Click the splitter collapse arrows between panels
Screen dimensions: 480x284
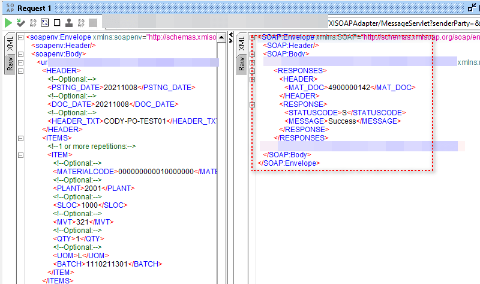[x=232, y=38]
